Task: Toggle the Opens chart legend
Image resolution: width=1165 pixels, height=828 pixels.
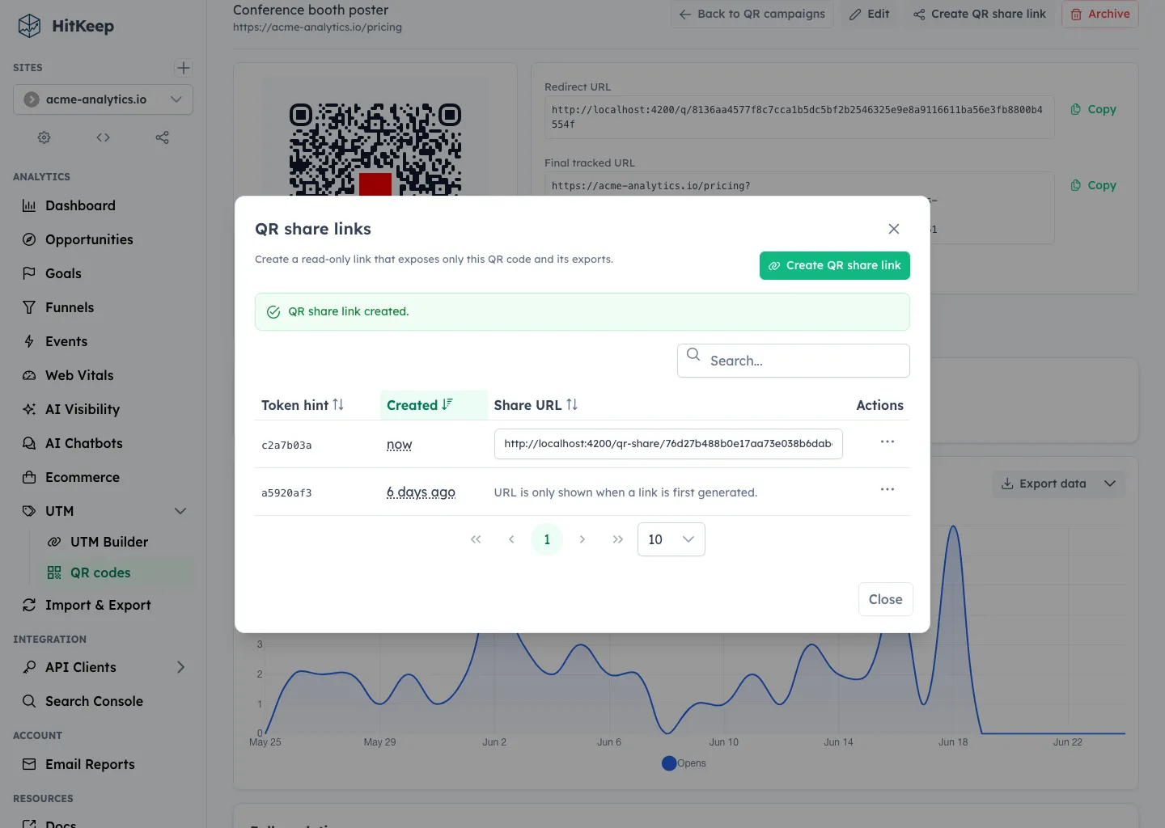Action: click(x=684, y=763)
